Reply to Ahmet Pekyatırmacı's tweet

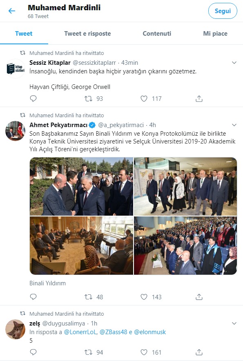click(x=33, y=297)
